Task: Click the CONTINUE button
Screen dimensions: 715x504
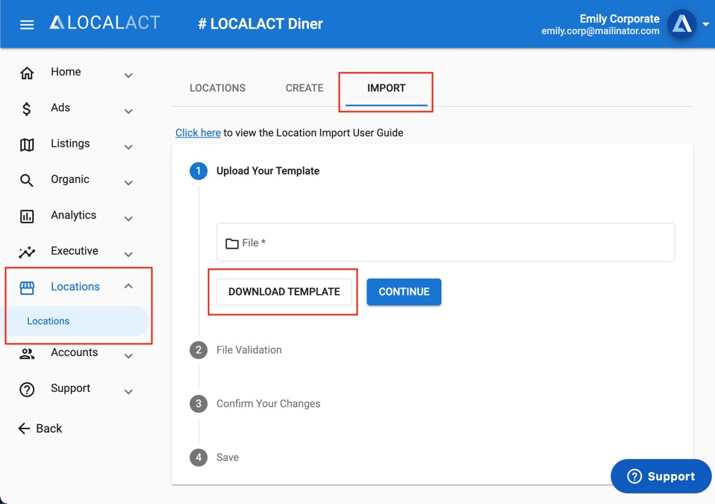Action: (404, 291)
